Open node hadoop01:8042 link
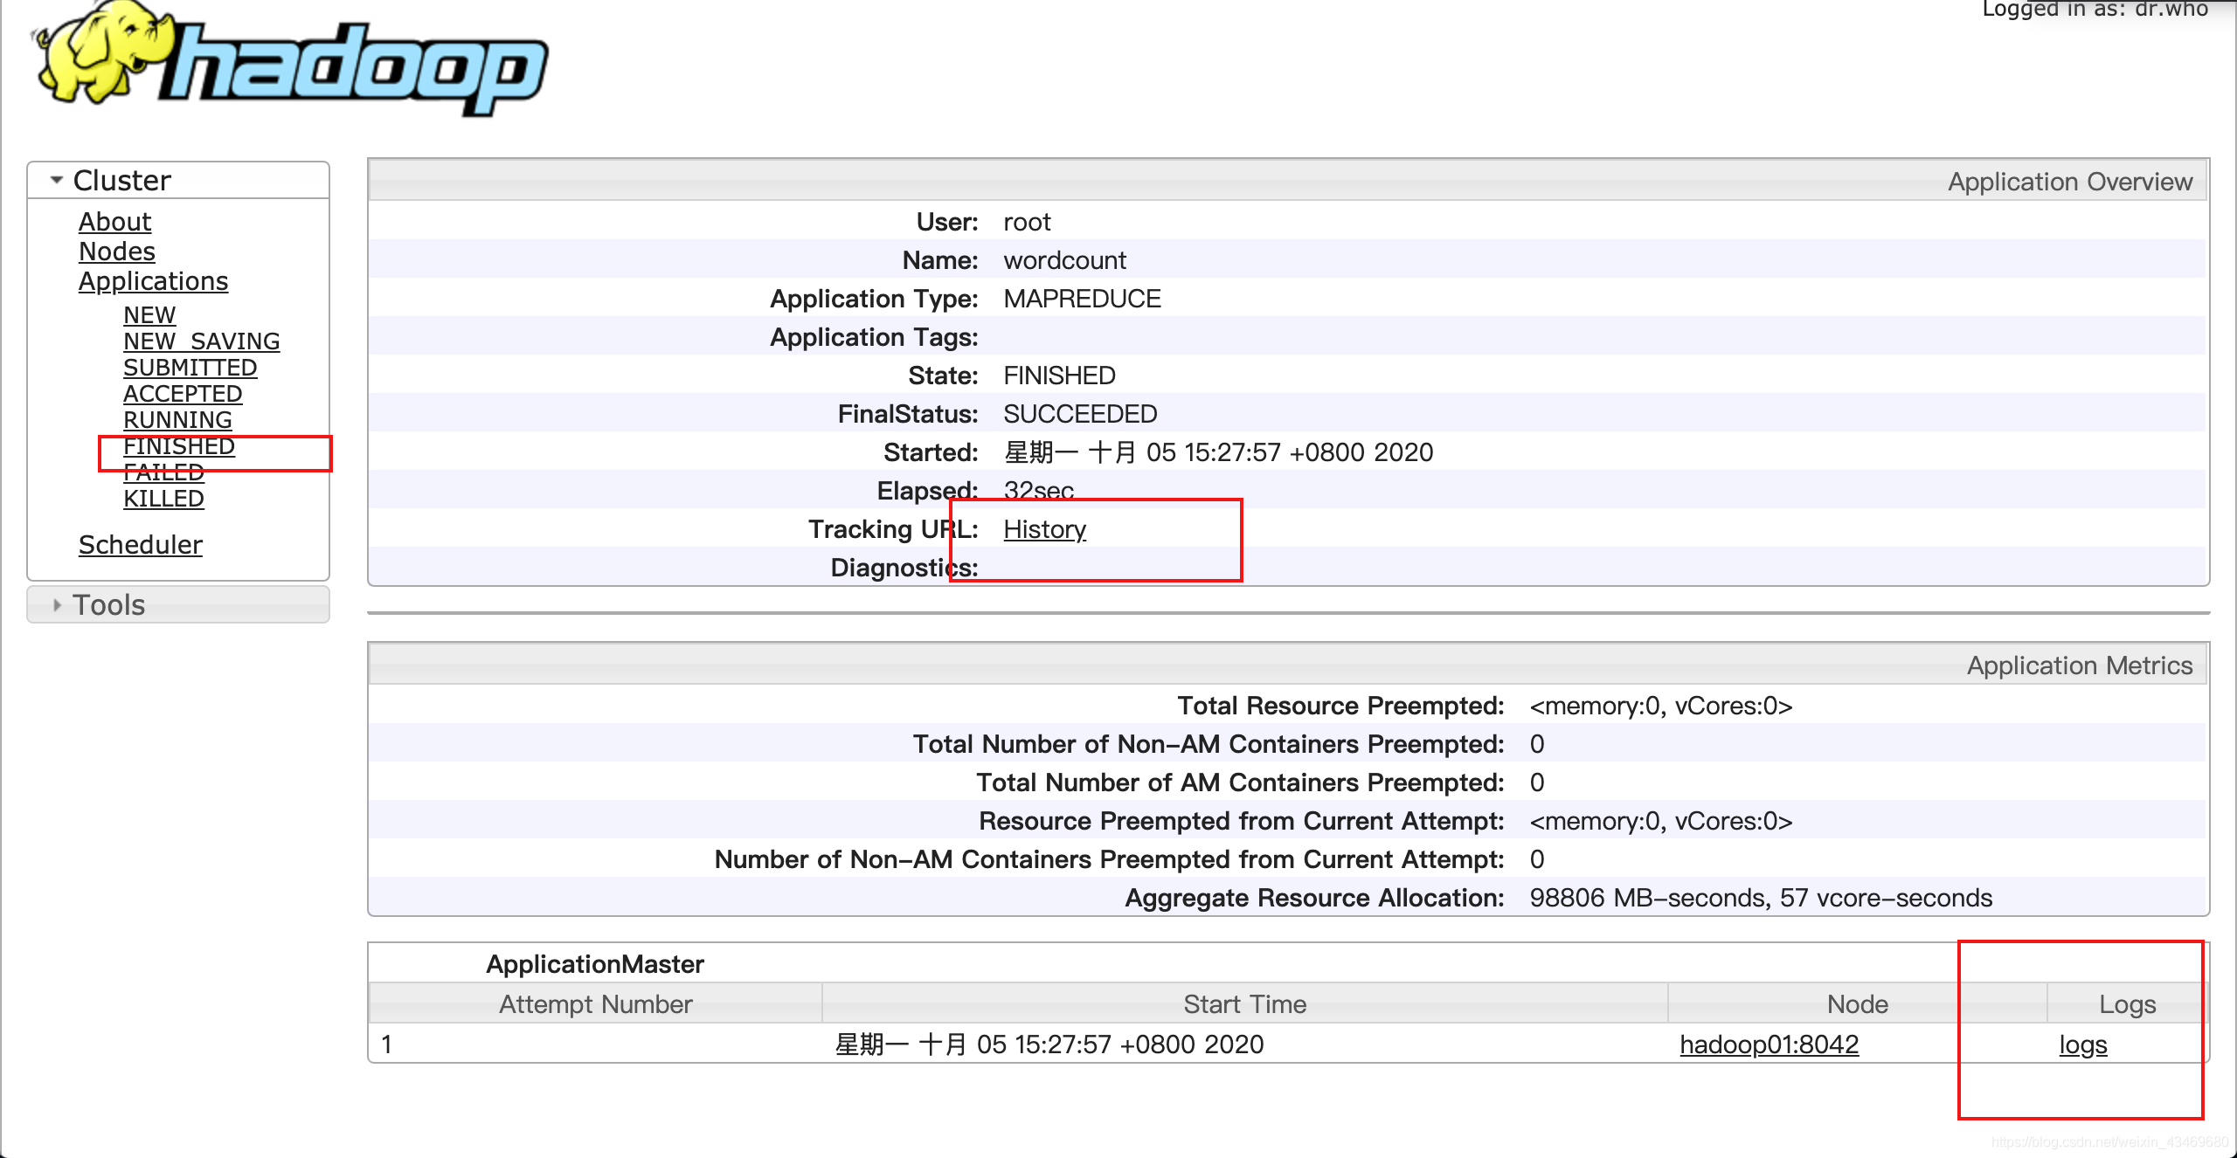This screenshot has height=1158, width=2237. (1769, 1044)
